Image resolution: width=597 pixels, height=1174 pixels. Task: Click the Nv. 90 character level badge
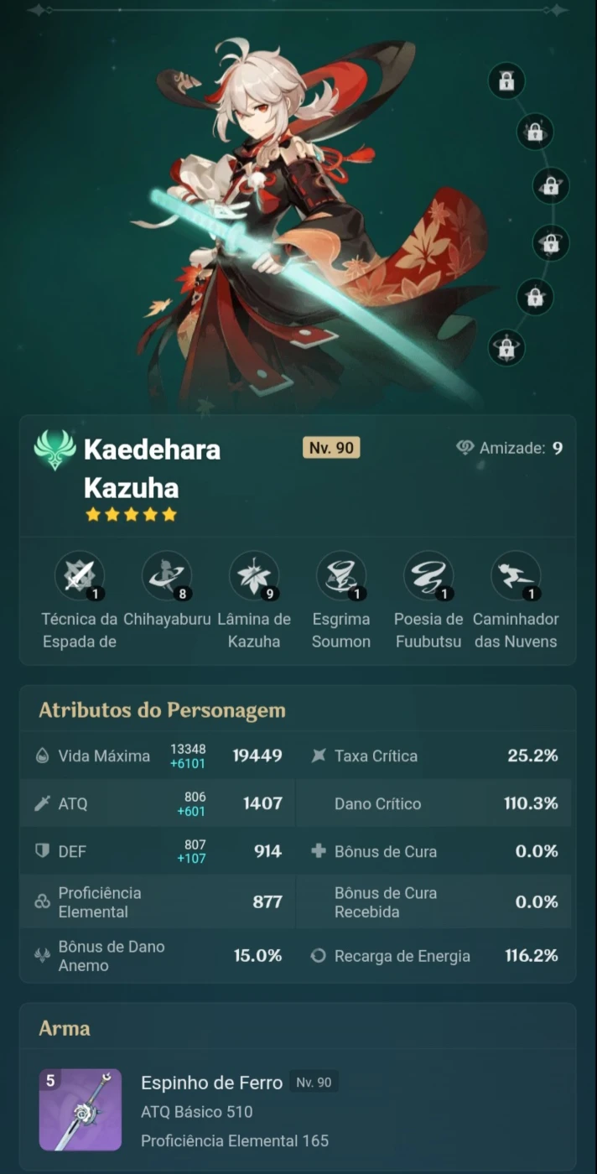(x=331, y=448)
